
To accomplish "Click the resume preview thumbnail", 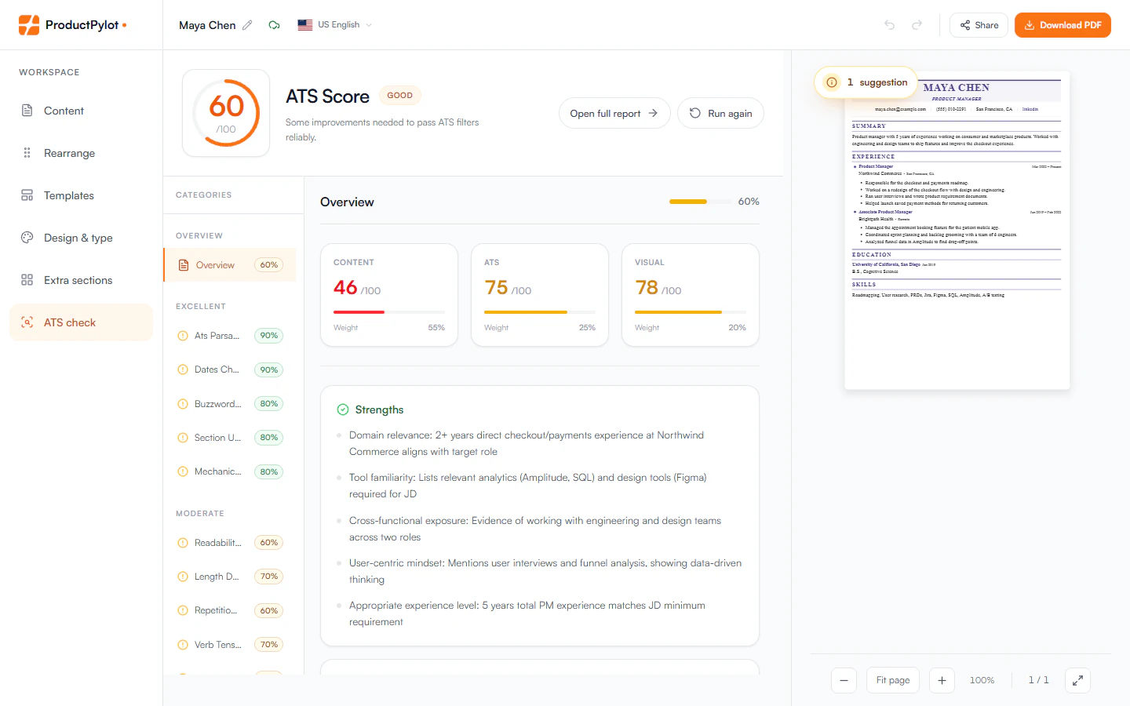I will 957,231.
